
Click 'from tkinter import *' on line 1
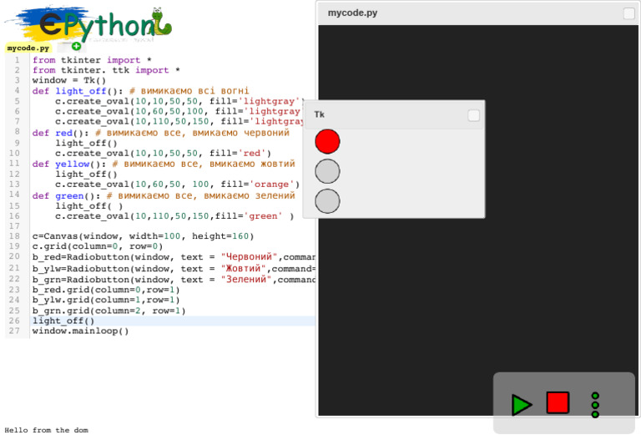coord(92,60)
